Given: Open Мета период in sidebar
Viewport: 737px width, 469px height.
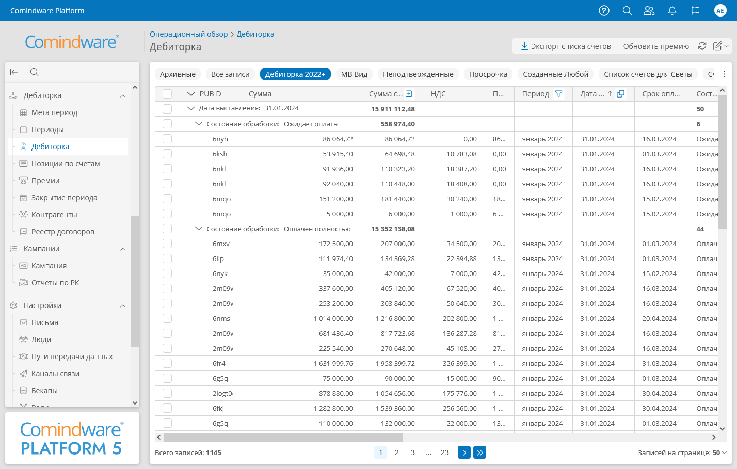Looking at the screenshot, I should [x=54, y=112].
